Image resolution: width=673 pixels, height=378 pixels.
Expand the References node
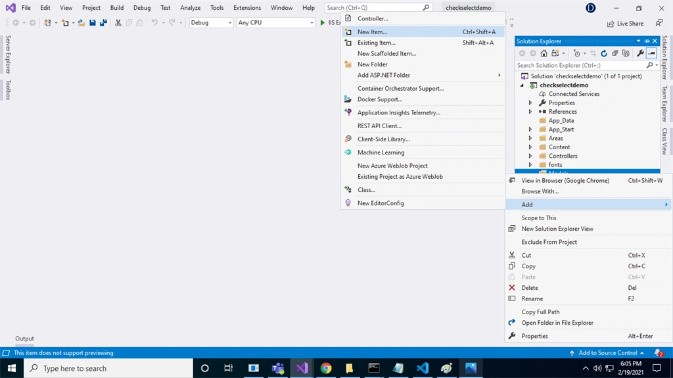[x=530, y=112]
